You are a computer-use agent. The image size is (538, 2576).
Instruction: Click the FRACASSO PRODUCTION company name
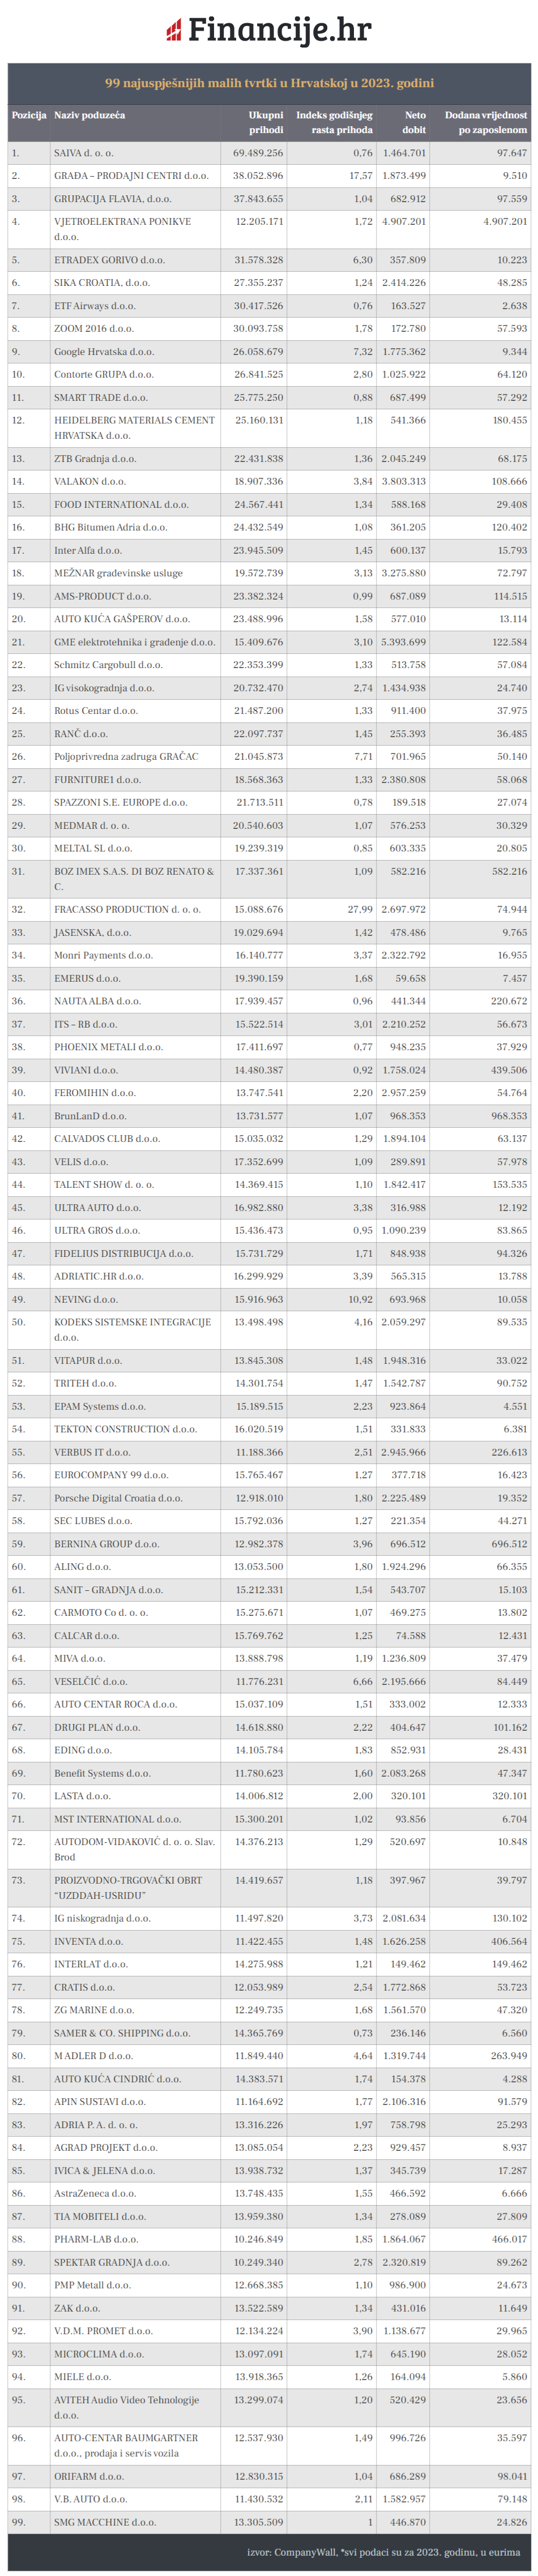[127, 909]
